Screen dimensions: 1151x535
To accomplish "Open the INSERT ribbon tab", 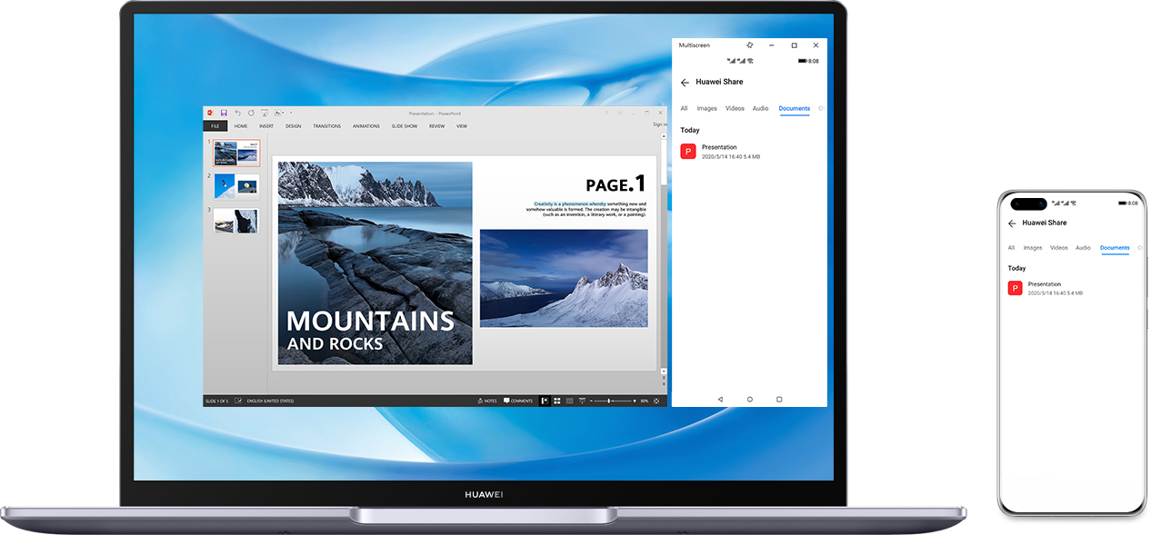I will 266,126.
